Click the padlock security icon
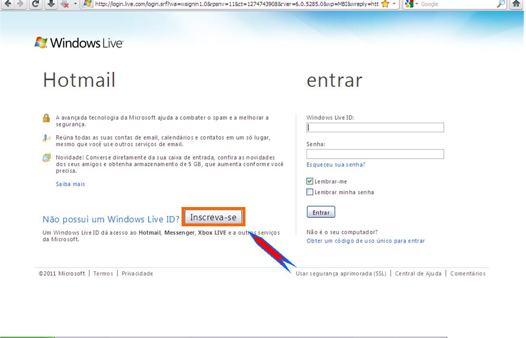The height and width of the screenshot is (338, 526). coord(46,118)
